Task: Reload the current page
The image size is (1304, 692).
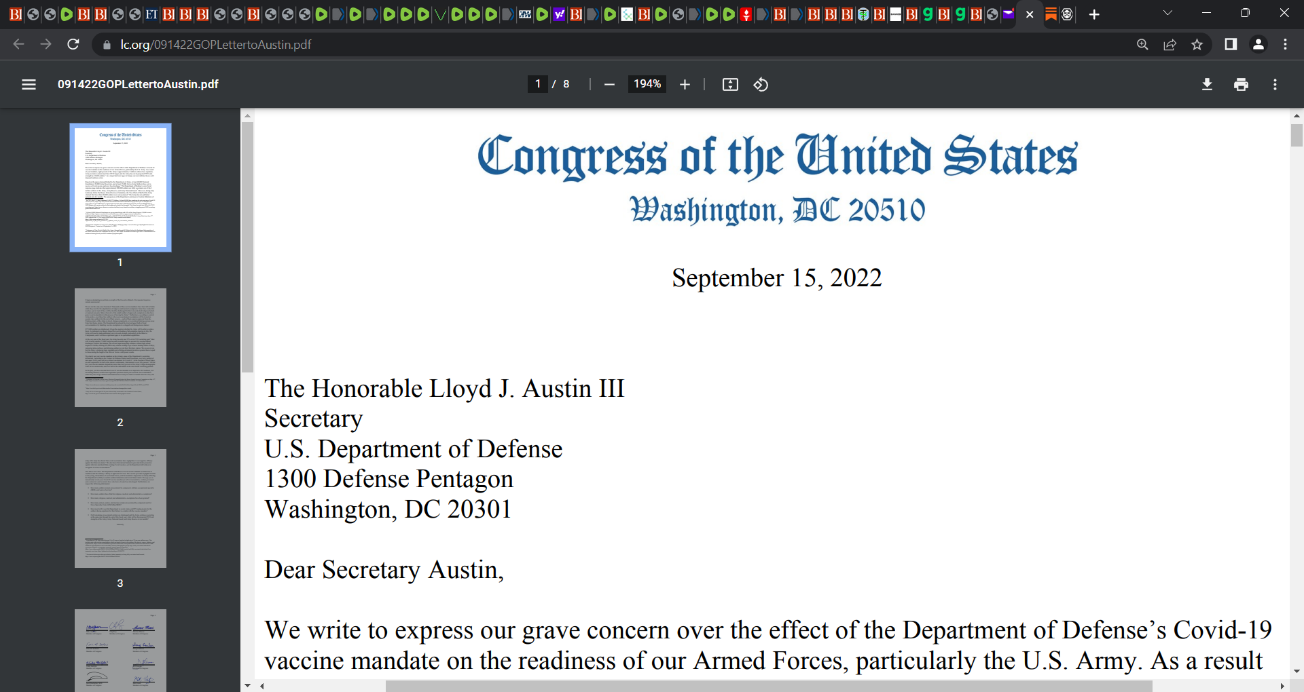Action: click(73, 44)
